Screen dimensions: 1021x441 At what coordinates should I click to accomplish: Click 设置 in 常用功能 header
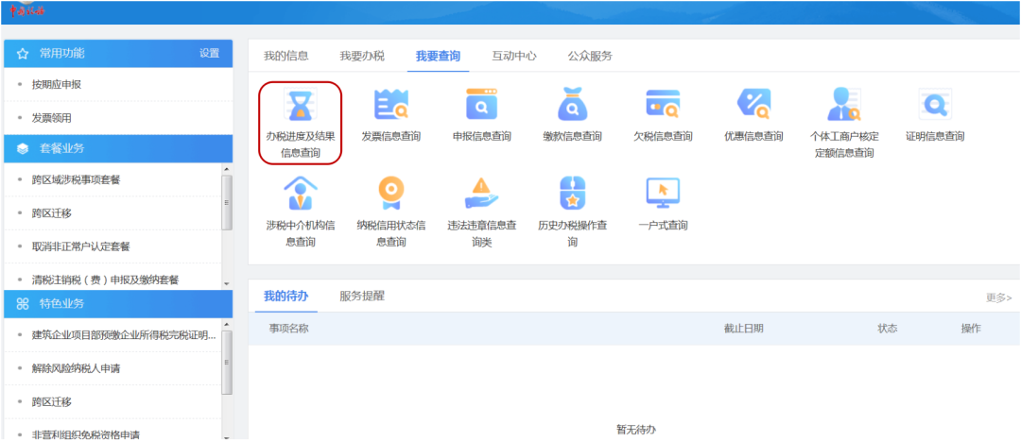(209, 54)
